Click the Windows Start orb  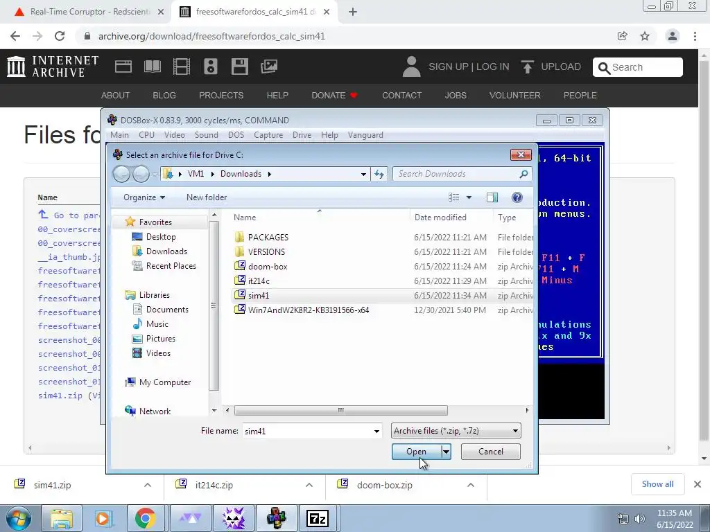tap(18, 518)
